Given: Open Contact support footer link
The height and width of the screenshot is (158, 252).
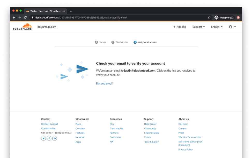Looking at the screenshot, I should click(x=50, y=124).
